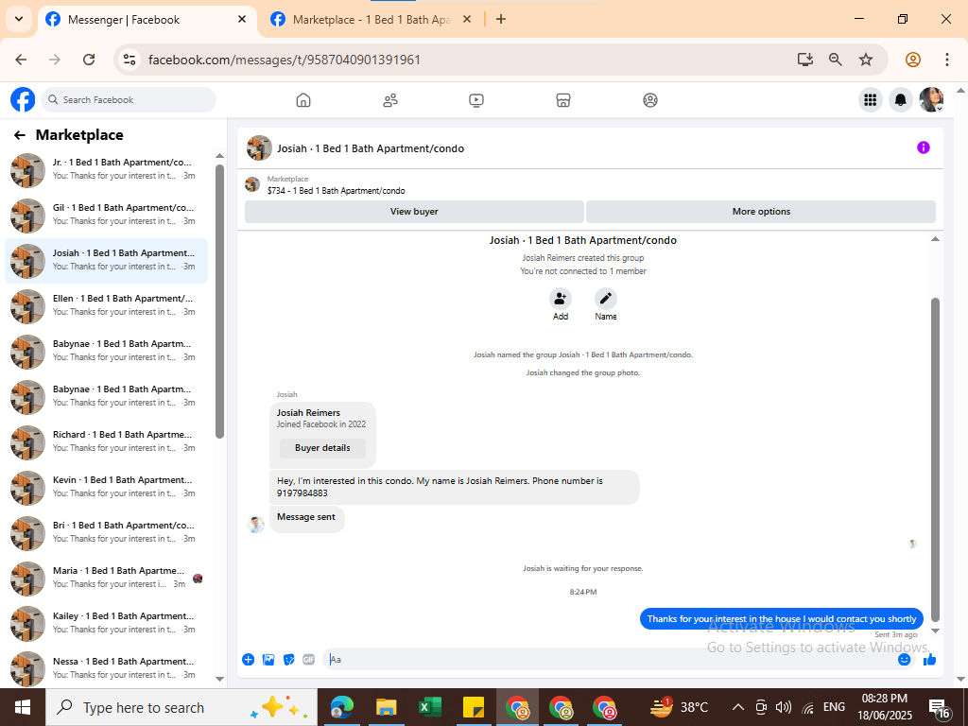Viewport: 968px width, 726px height.
Task: Click the site information icon in address bar
Action: [x=130, y=60]
